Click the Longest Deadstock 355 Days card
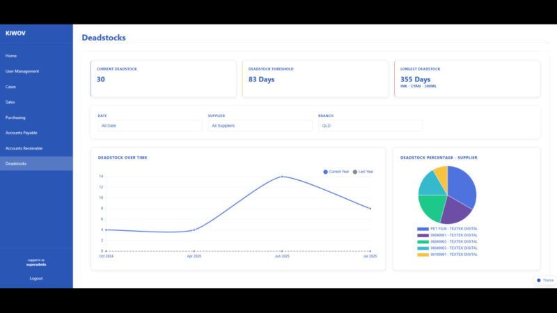 pos(466,79)
